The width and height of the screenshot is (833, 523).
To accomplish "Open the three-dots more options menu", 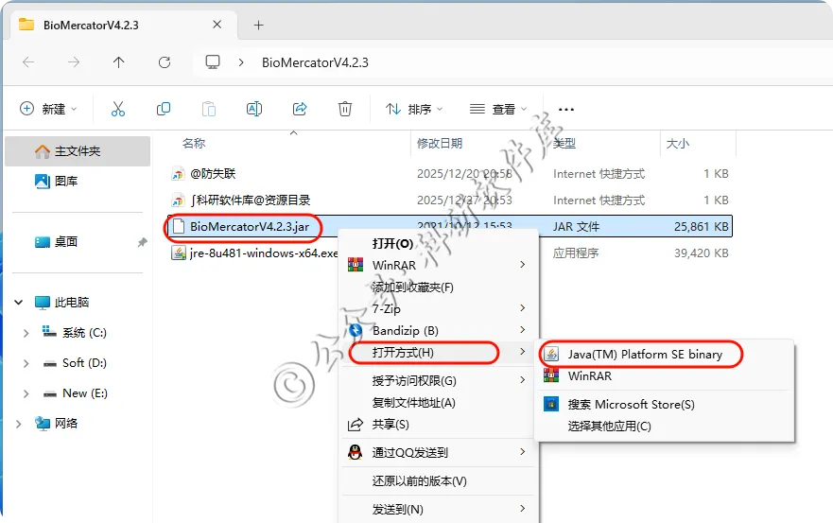I will pyautogui.click(x=566, y=110).
